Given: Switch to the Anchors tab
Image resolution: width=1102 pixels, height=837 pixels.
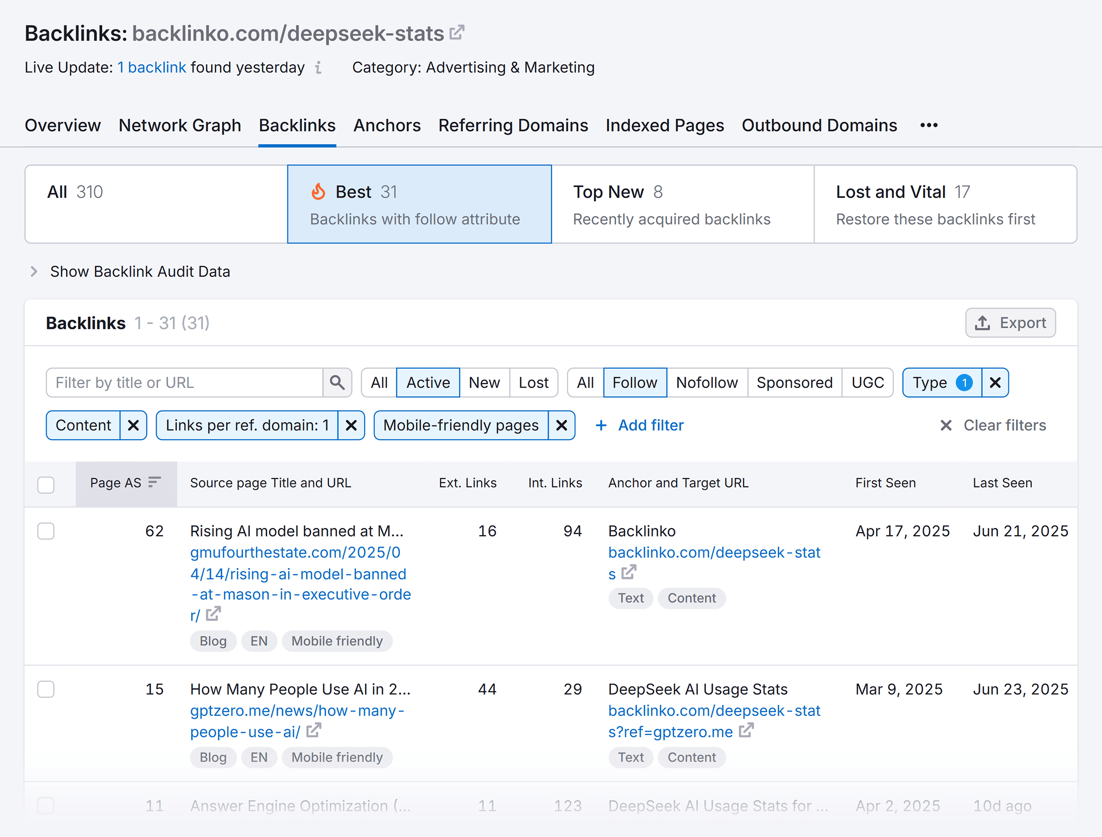Looking at the screenshot, I should coord(387,125).
